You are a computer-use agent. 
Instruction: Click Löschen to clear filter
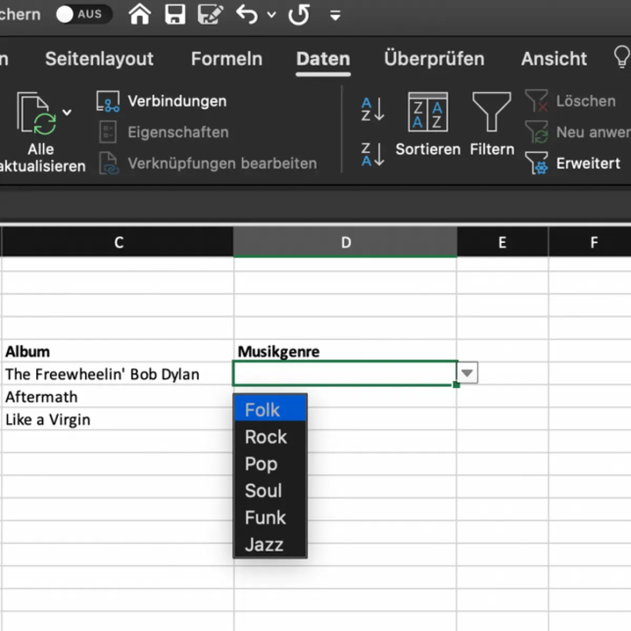[586, 101]
